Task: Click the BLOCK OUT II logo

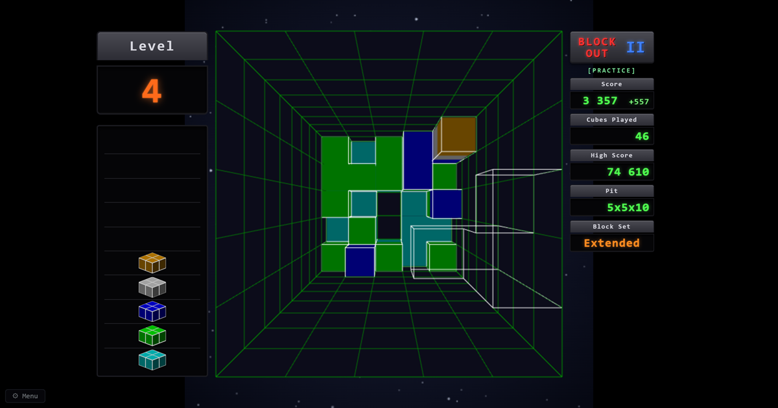Action: pyautogui.click(x=612, y=47)
